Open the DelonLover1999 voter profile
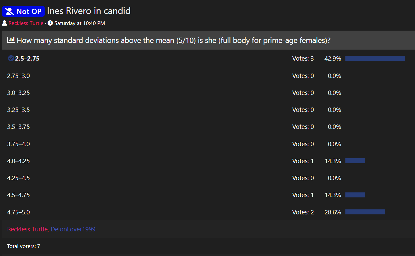 click(x=73, y=229)
